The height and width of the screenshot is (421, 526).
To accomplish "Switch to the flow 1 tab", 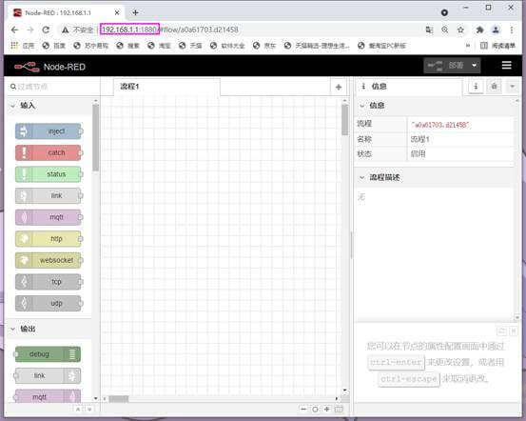I will (166, 87).
